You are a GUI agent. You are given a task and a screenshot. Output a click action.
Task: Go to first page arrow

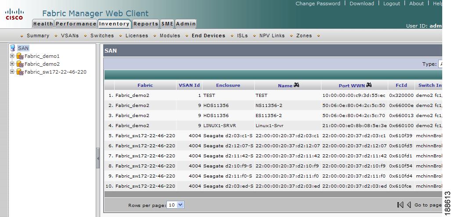click(x=400, y=205)
